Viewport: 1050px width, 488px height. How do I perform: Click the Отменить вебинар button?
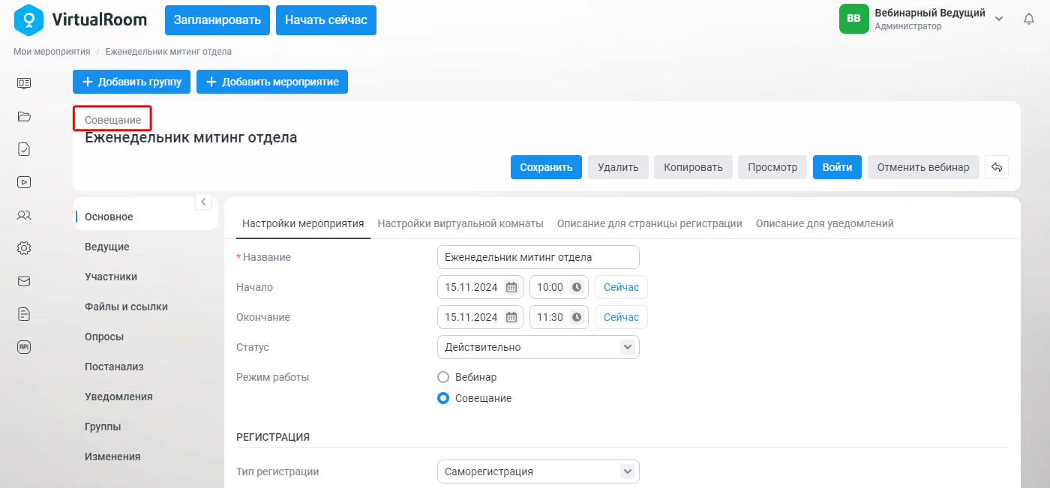[x=923, y=167]
